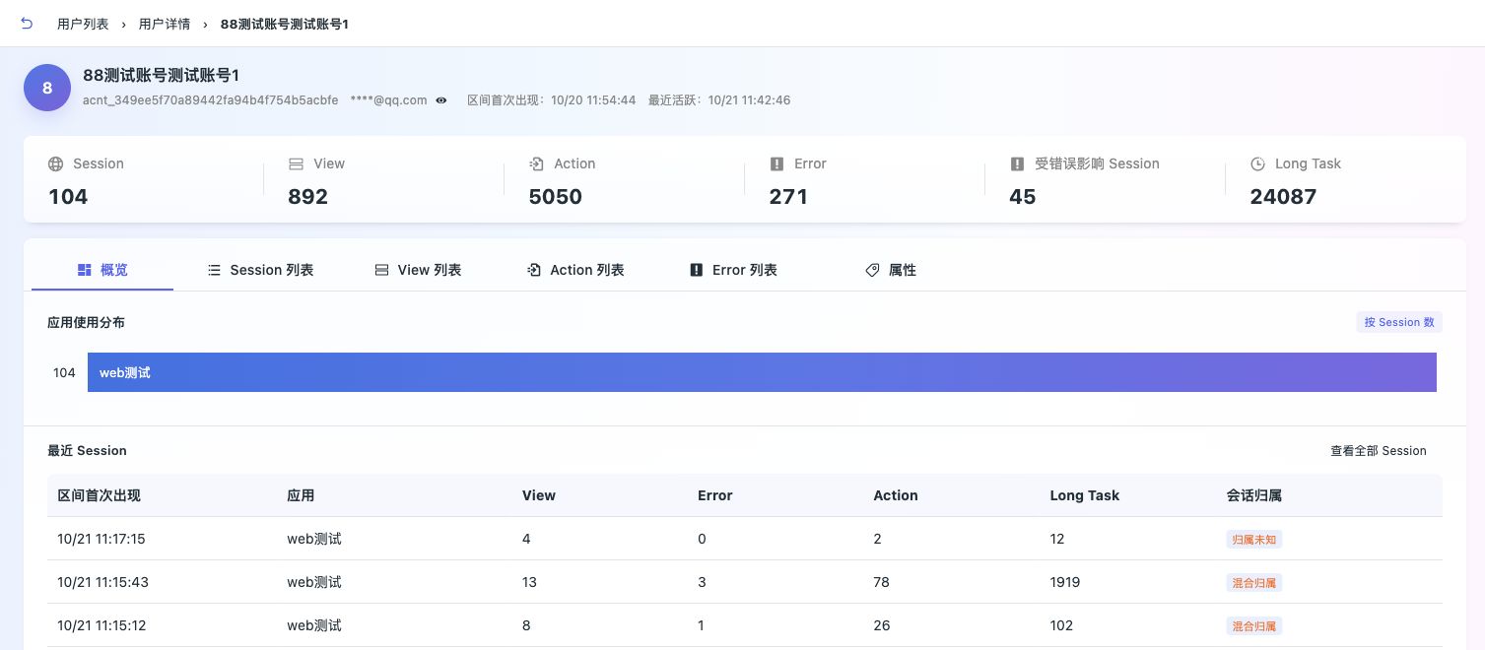This screenshot has width=1485, height=650.
Task: Click the Action value 78
Action: pos(882,582)
